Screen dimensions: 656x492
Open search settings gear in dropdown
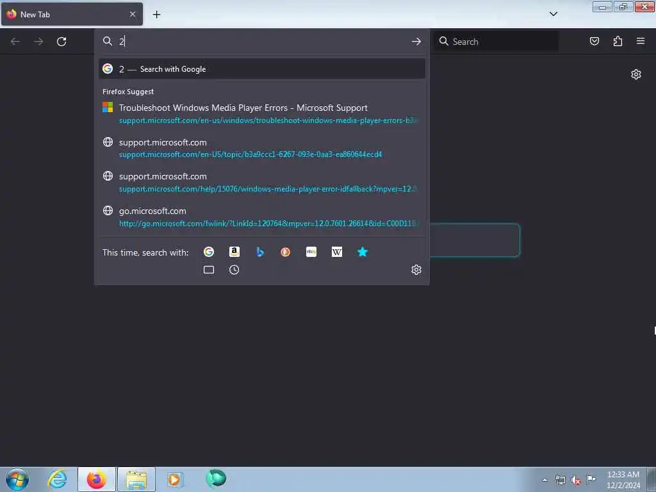[416, 270]
